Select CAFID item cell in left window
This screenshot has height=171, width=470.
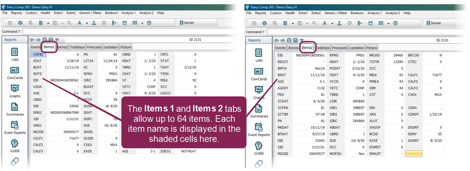point(39,55)
